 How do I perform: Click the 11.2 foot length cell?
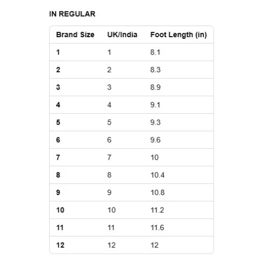point(157,210)
